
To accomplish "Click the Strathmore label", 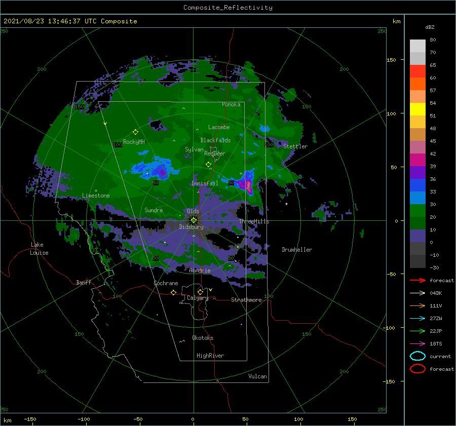I will (246, 300).
